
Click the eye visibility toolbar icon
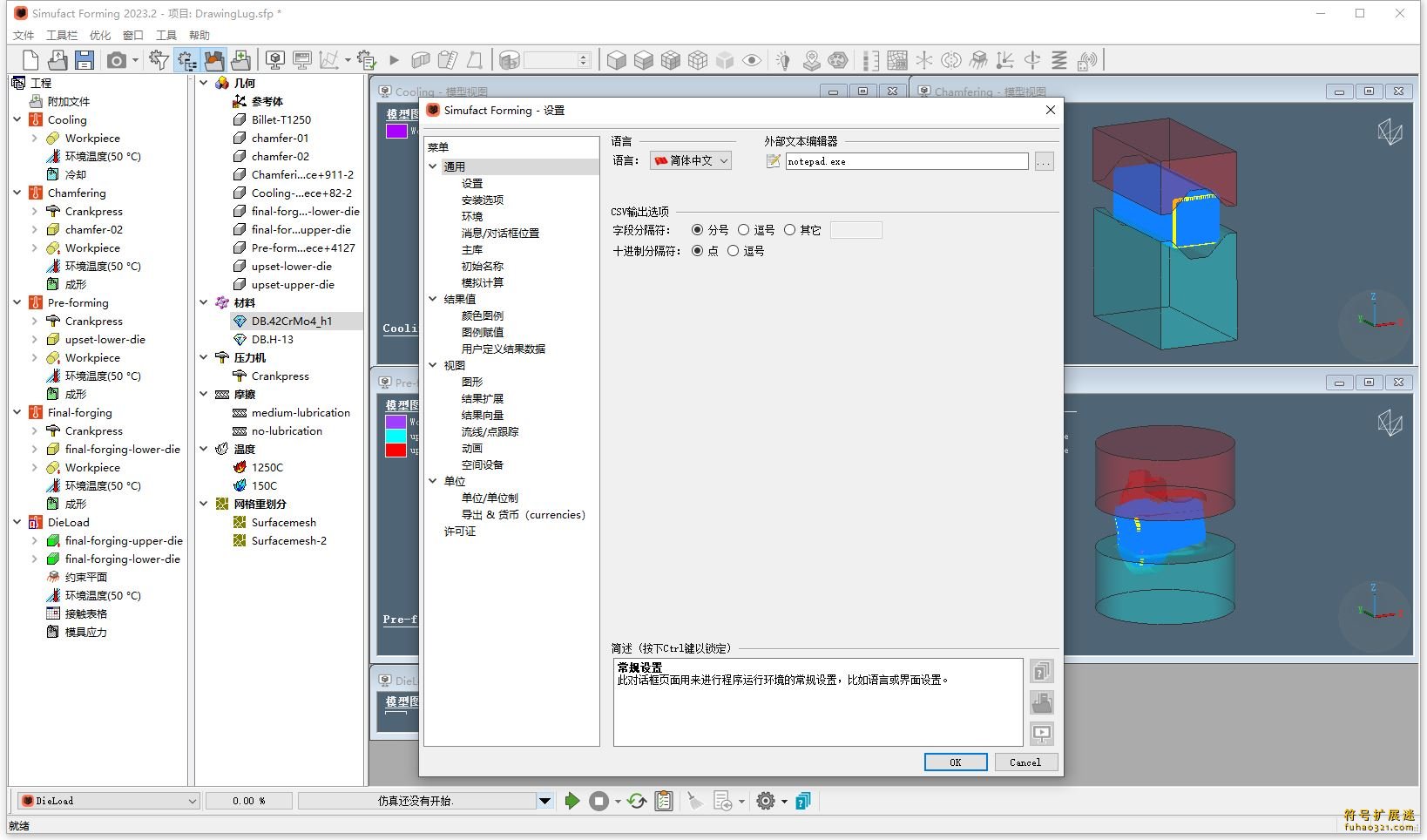(x=752, y=60)
